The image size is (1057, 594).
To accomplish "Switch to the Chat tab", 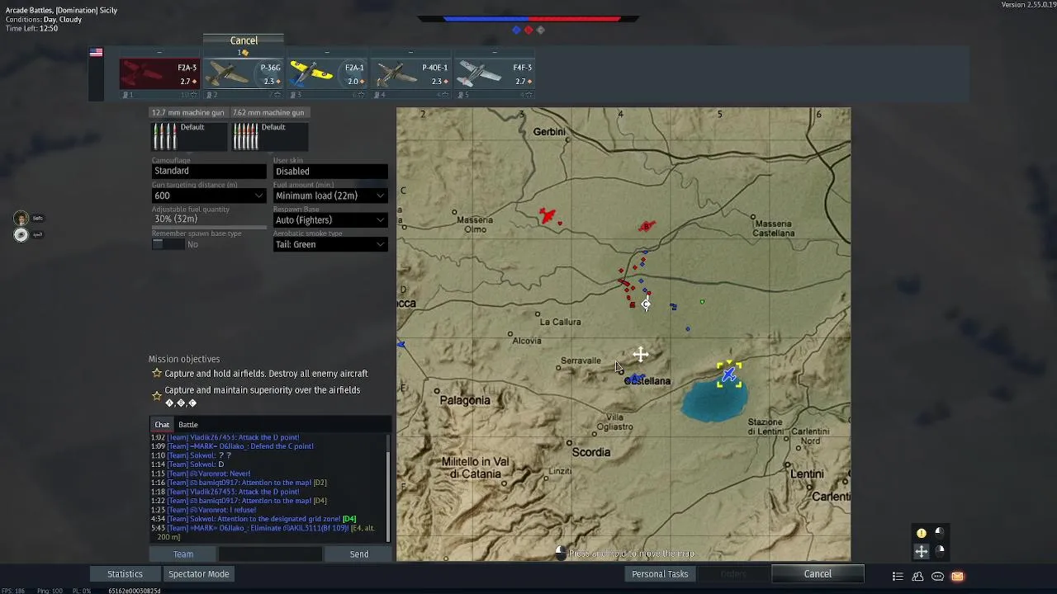I will click(x=162, y=425).
